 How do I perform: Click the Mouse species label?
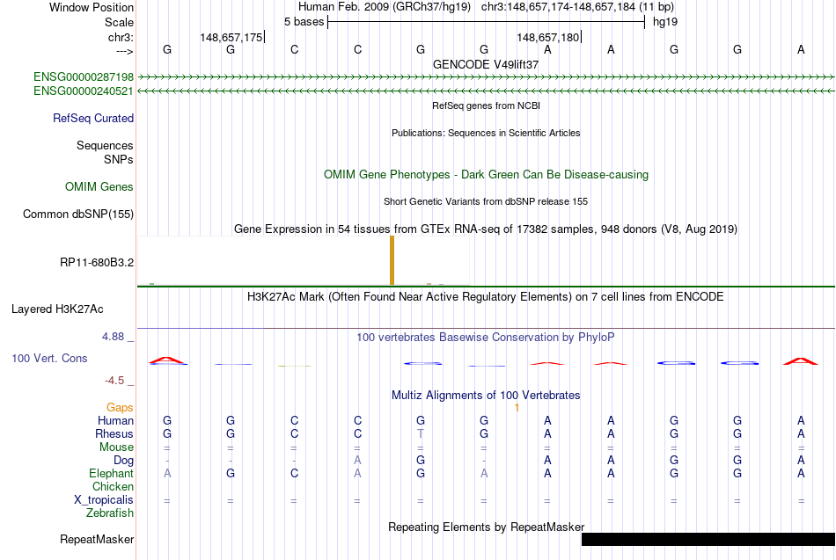pos(117,447)
